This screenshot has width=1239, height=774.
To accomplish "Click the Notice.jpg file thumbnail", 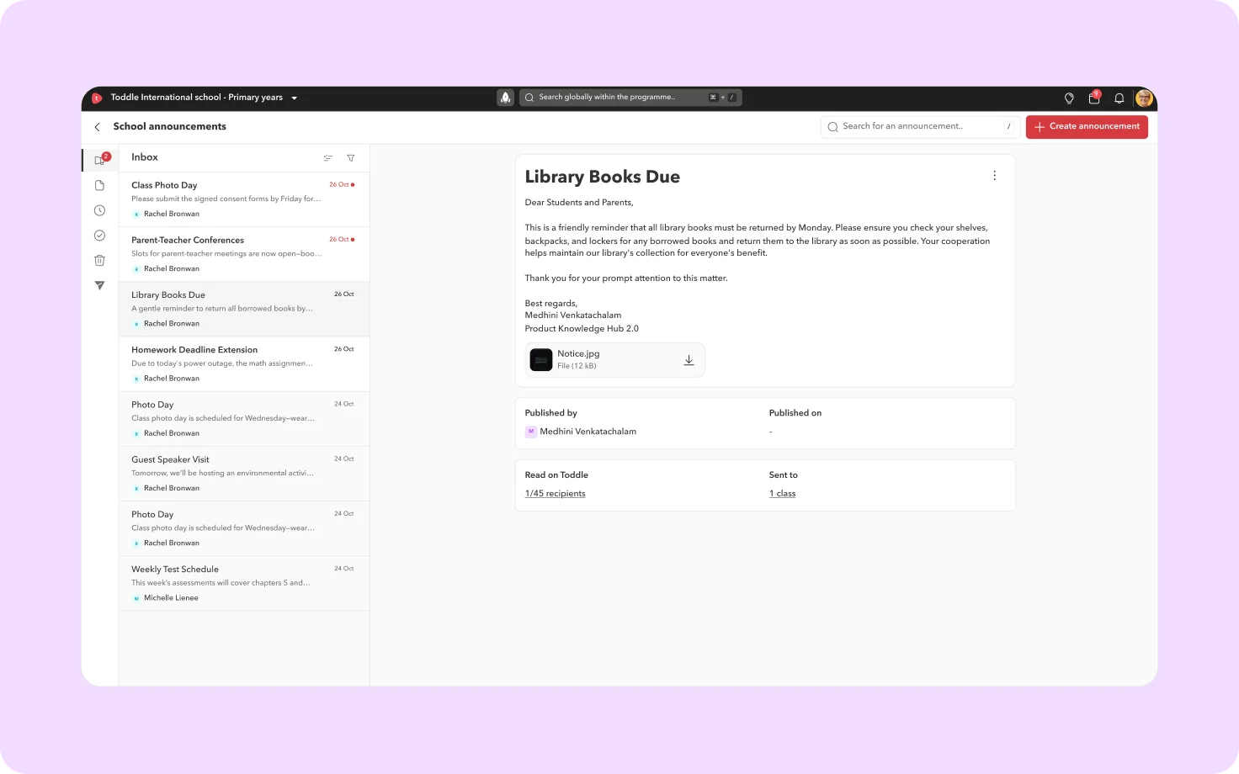I will pyautogui.click(x=541, y=360).
